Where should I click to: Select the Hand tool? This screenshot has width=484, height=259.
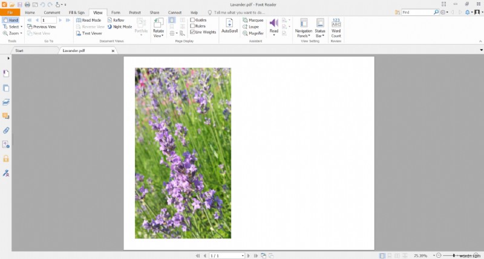pos(10,20)
